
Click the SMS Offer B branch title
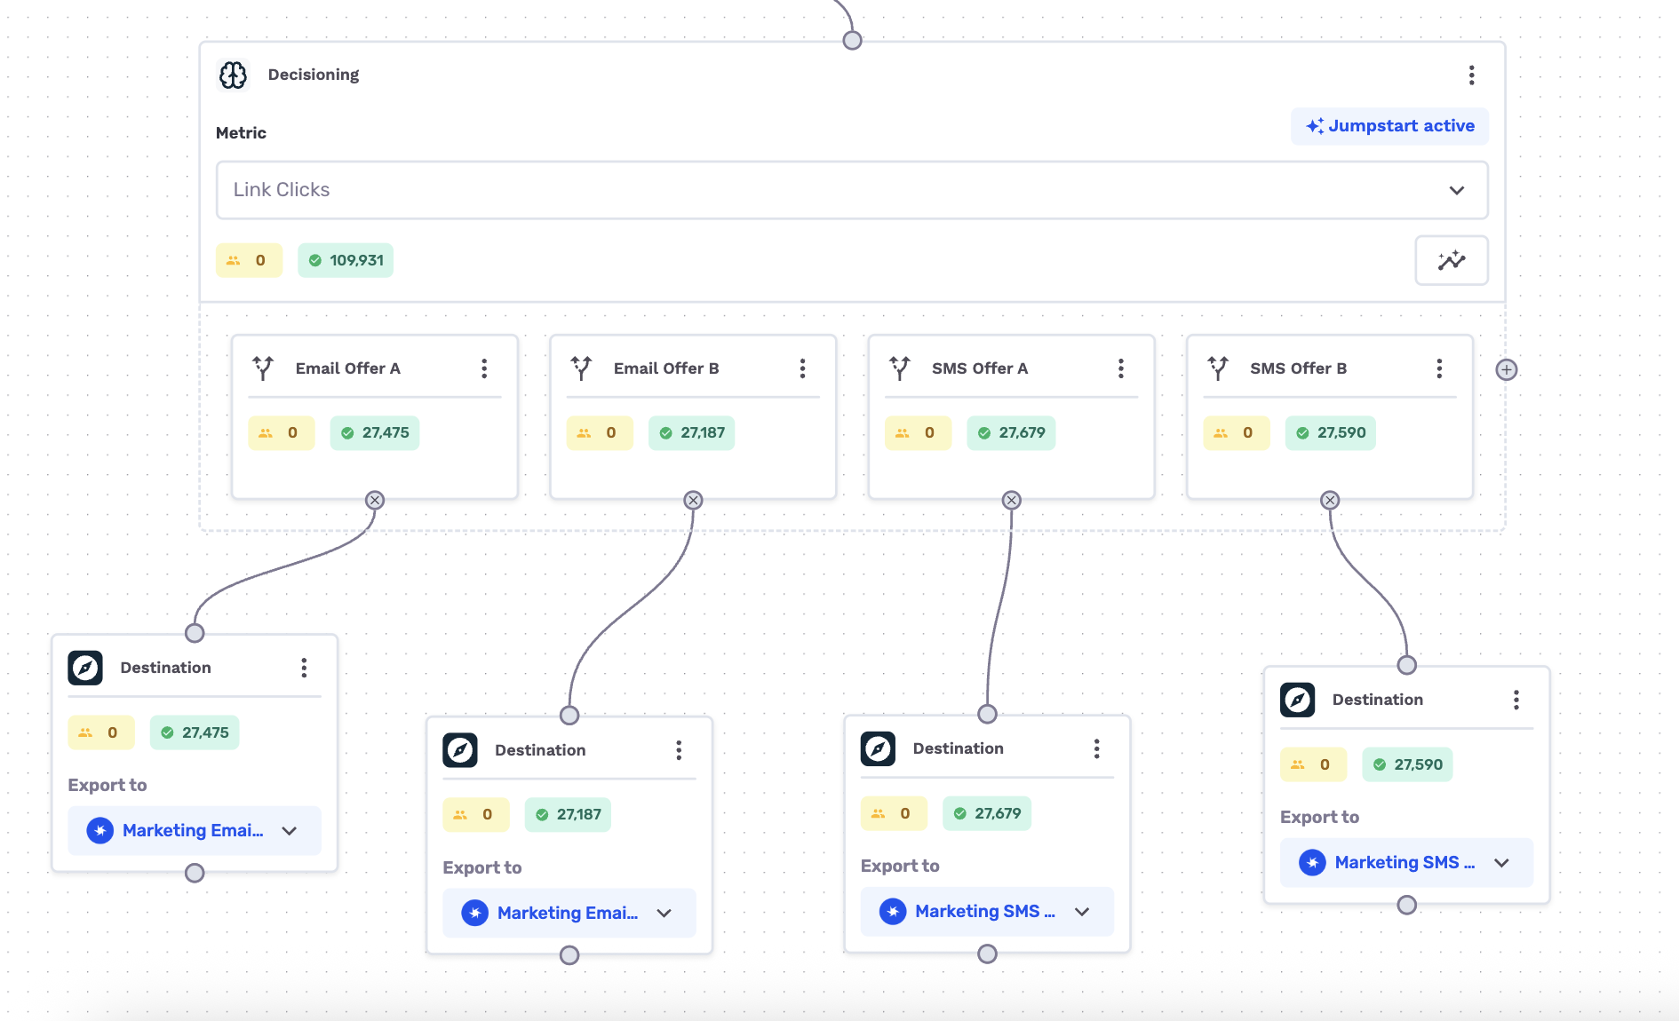(x=1298, y=368)
